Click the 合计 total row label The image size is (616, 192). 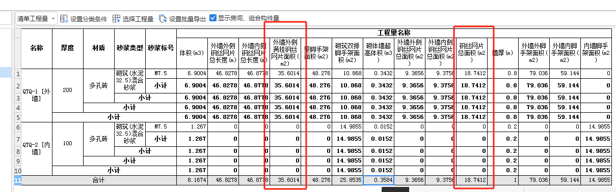[x=98, y=180]
